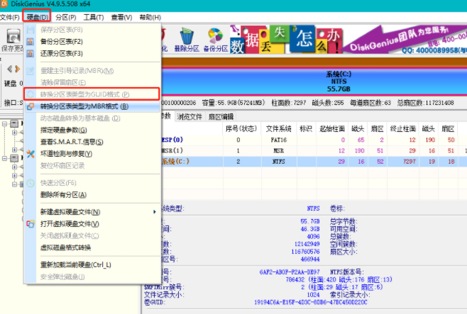Select the MSR(1) partition row
The image size is (467, 314).
point(314,151)
